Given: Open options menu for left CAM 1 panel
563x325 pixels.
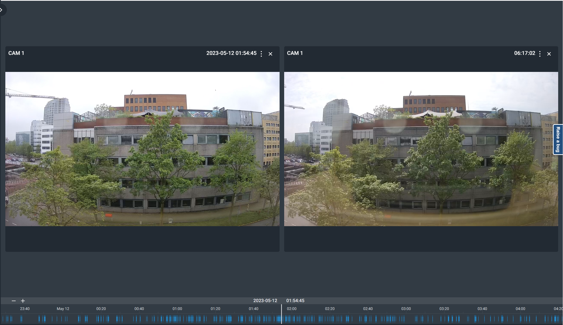Looking at the screenshot, I should pyautogui.click(x=261, y=54).
